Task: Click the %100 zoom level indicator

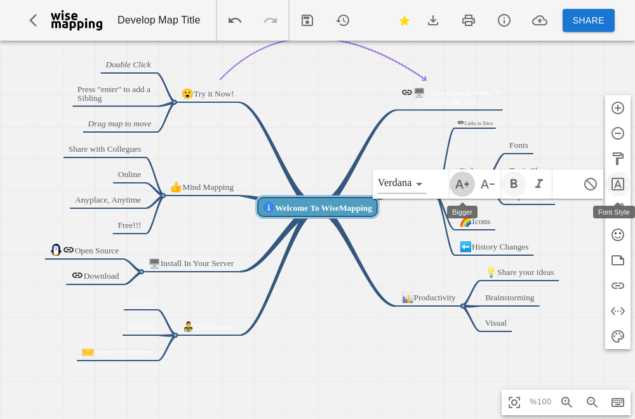Action: [540, 402]
